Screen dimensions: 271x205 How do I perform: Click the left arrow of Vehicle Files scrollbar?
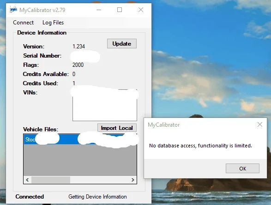[x=27, y=180]
